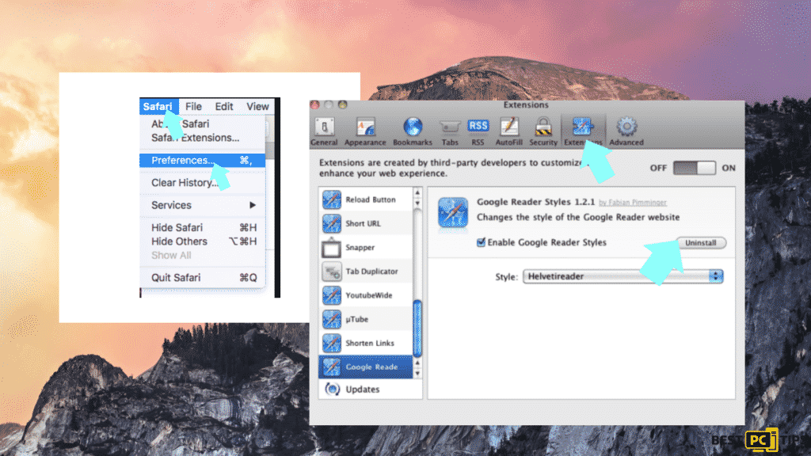Viewport: 811px width, 456px height.
Task: Click the extension list scrollbar thumb
Action: point(418,329)
